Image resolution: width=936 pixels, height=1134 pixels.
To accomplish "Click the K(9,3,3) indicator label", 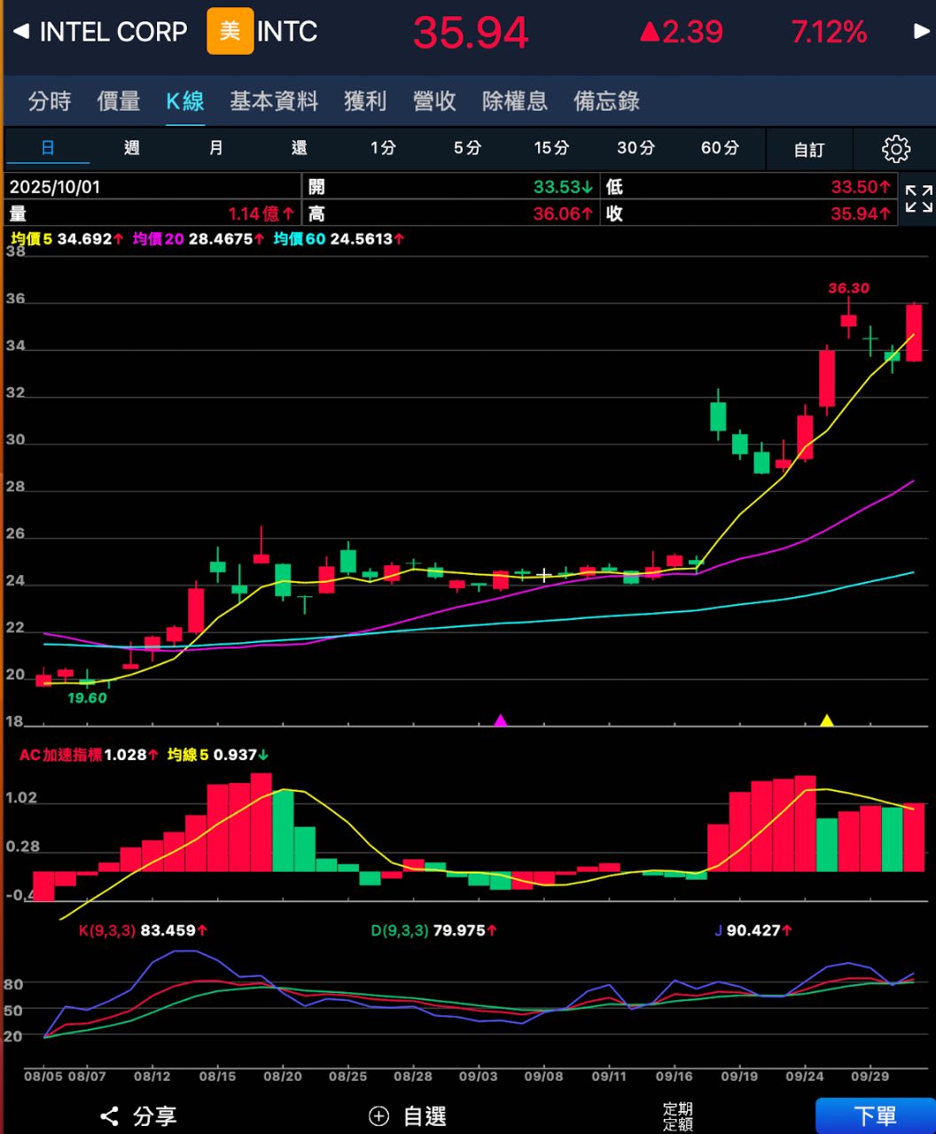I will point(106,930).
